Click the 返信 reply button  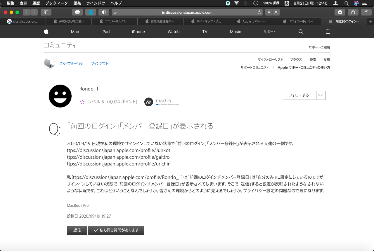77,230
